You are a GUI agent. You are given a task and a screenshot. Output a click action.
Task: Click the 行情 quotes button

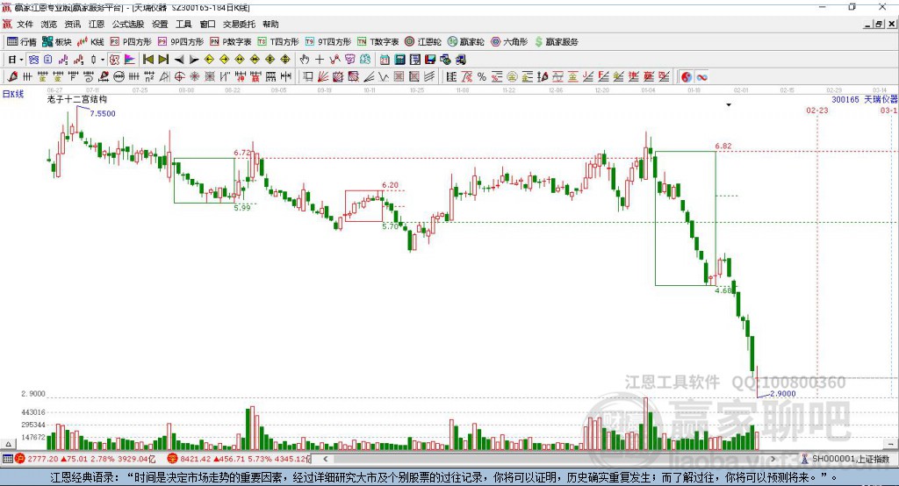[x=21, y=41]
